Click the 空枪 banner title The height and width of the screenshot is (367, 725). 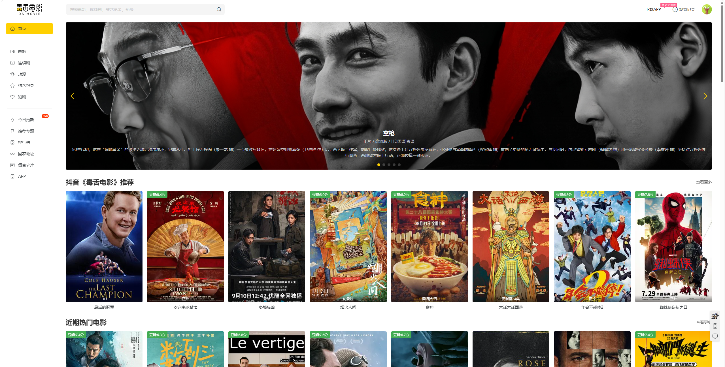pyautogui.click(x=389, y=133)
